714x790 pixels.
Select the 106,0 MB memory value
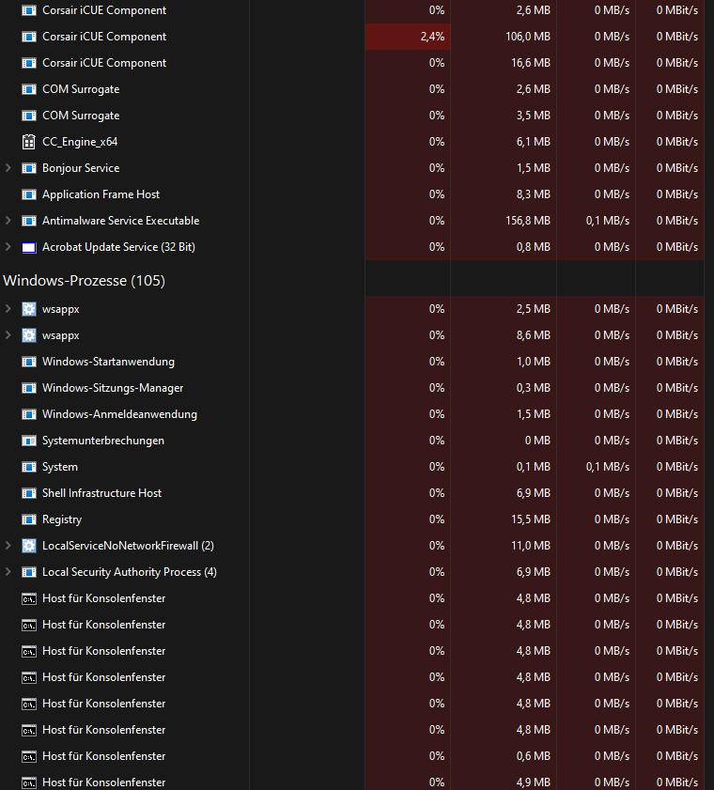[x=528, y=37]
